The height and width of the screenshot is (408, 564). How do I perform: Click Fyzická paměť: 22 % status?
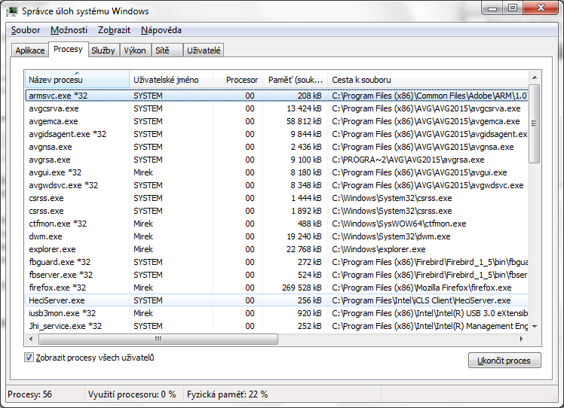click(227, 394)
